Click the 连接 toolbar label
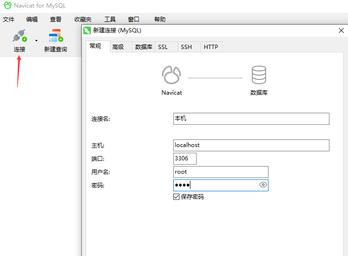Image resolution: width=348 pixels, height=256 pixels. [20, 49]
